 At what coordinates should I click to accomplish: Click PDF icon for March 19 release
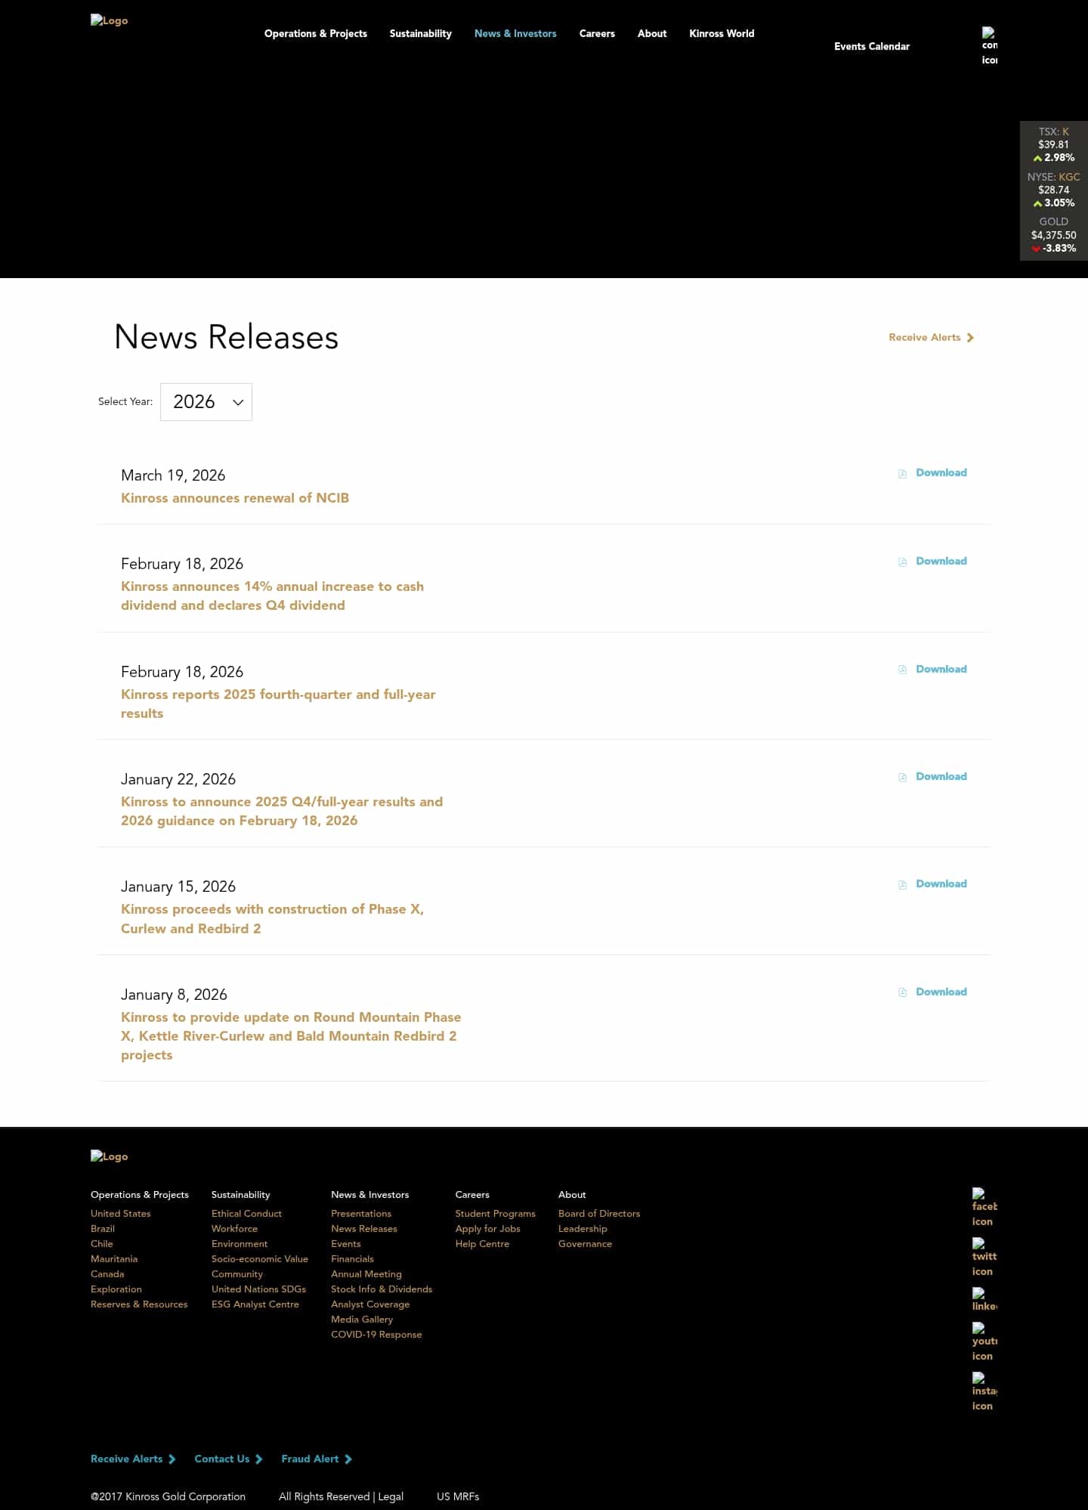902,473
